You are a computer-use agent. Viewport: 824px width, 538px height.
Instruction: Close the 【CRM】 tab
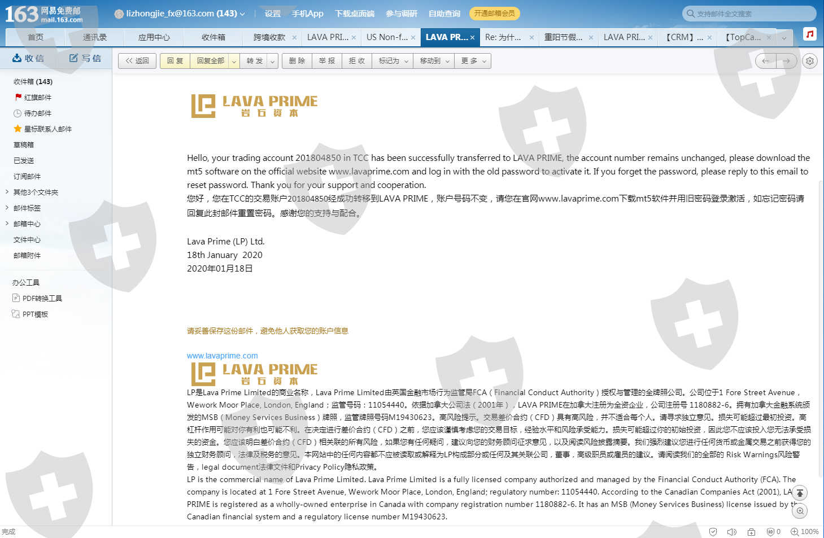tap(709, 38)
